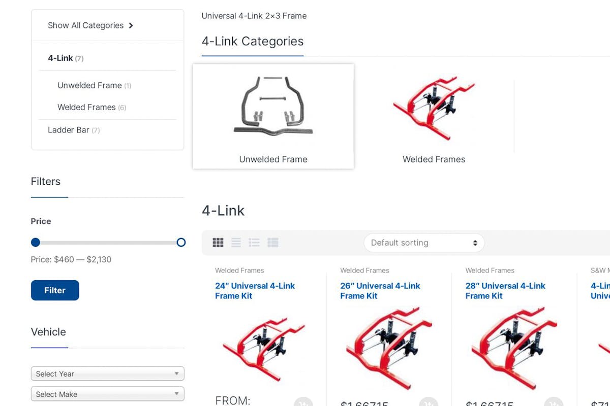This screenshot has height=406, width=610.
Task: Switch to grid view layout
Action: (x=218, y=243)
